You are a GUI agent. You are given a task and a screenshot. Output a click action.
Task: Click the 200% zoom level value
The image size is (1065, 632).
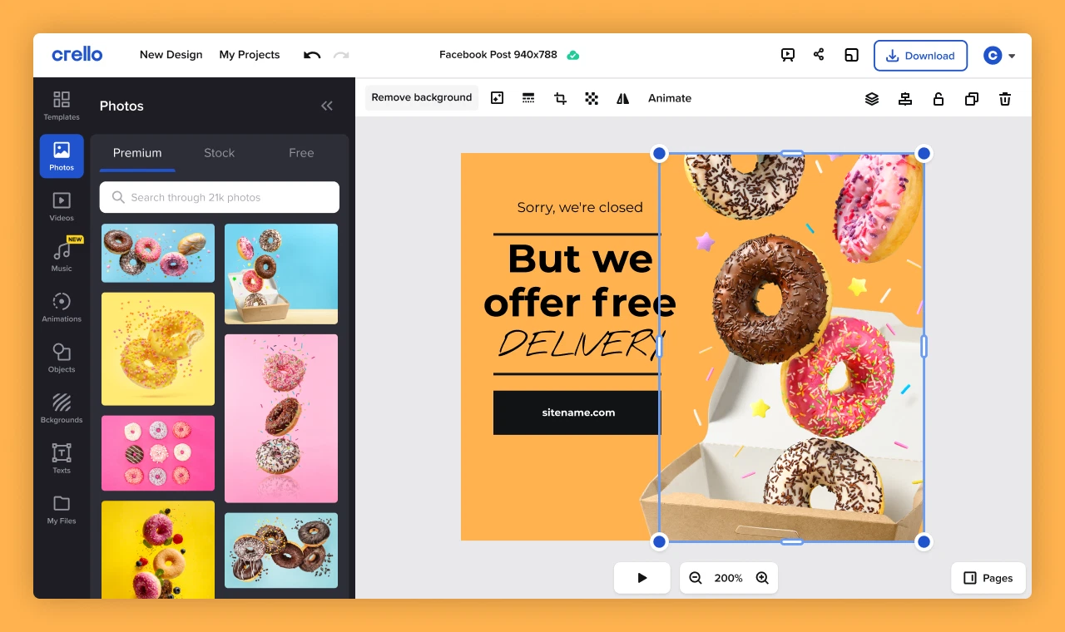pos(728,578)
